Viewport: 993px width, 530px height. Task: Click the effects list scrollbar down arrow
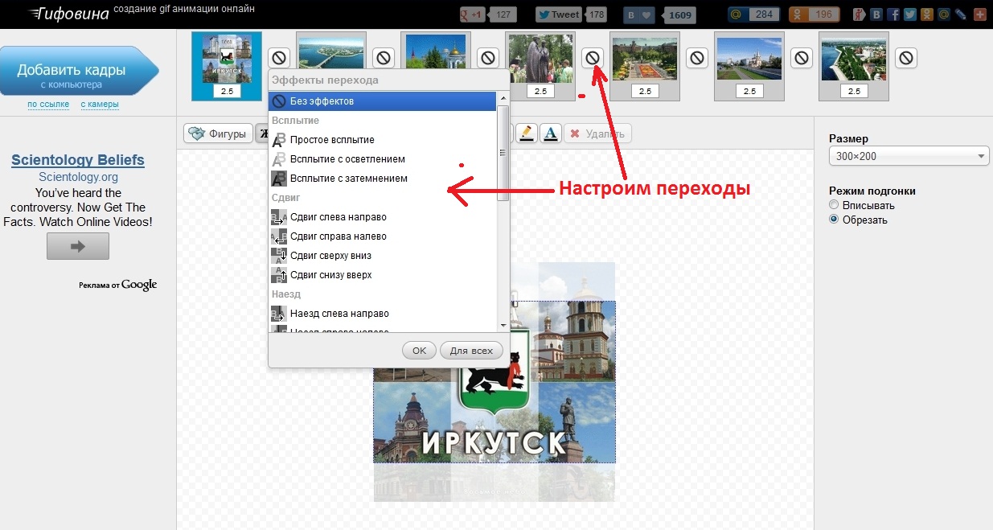pyautogui.click(x=503, y=326)
